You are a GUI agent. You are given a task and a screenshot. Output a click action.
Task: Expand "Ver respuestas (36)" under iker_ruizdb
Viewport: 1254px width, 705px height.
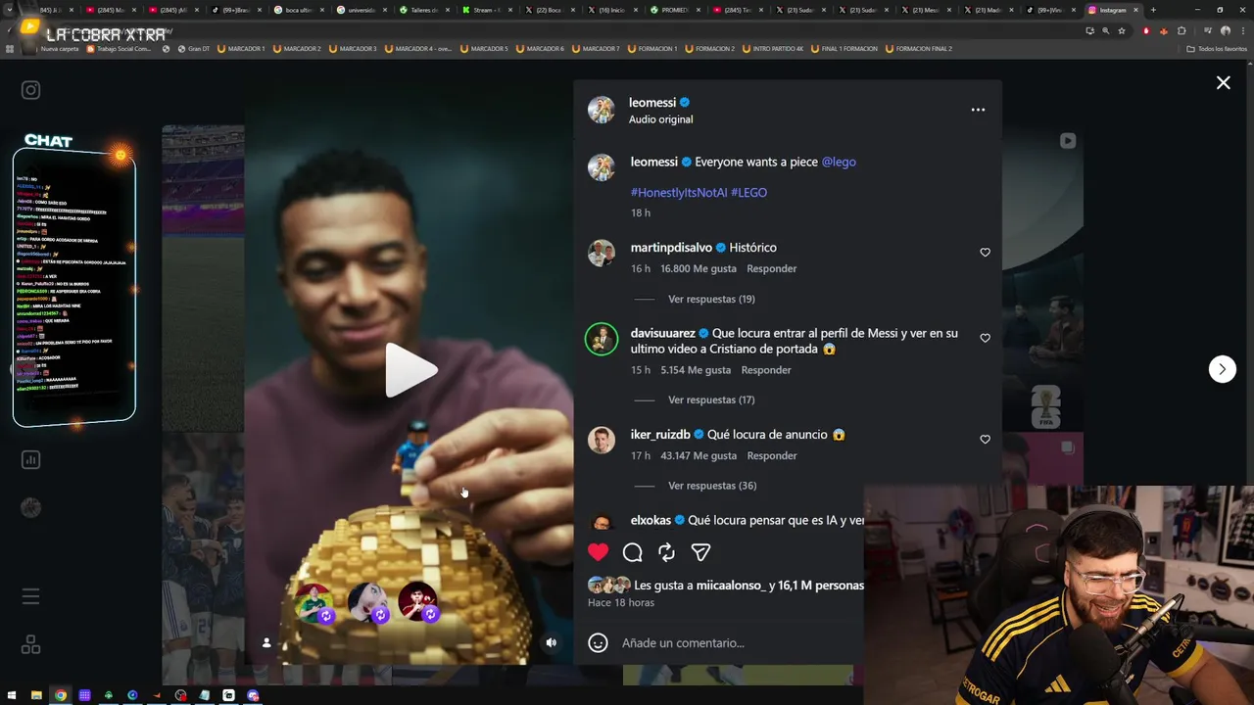[x=712, y=486]
